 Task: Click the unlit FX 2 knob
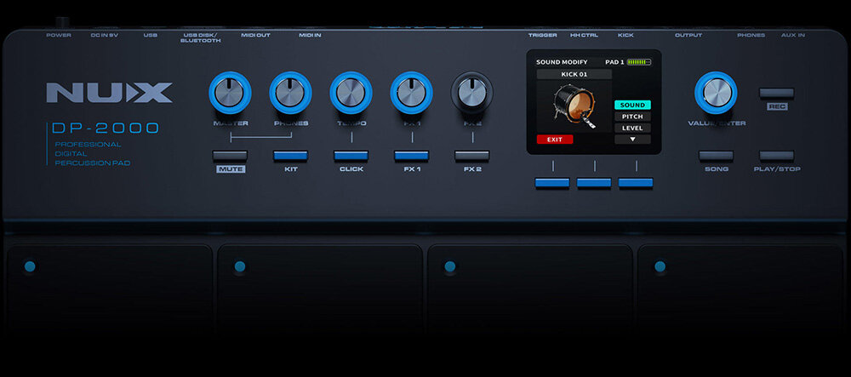point(471,92)
